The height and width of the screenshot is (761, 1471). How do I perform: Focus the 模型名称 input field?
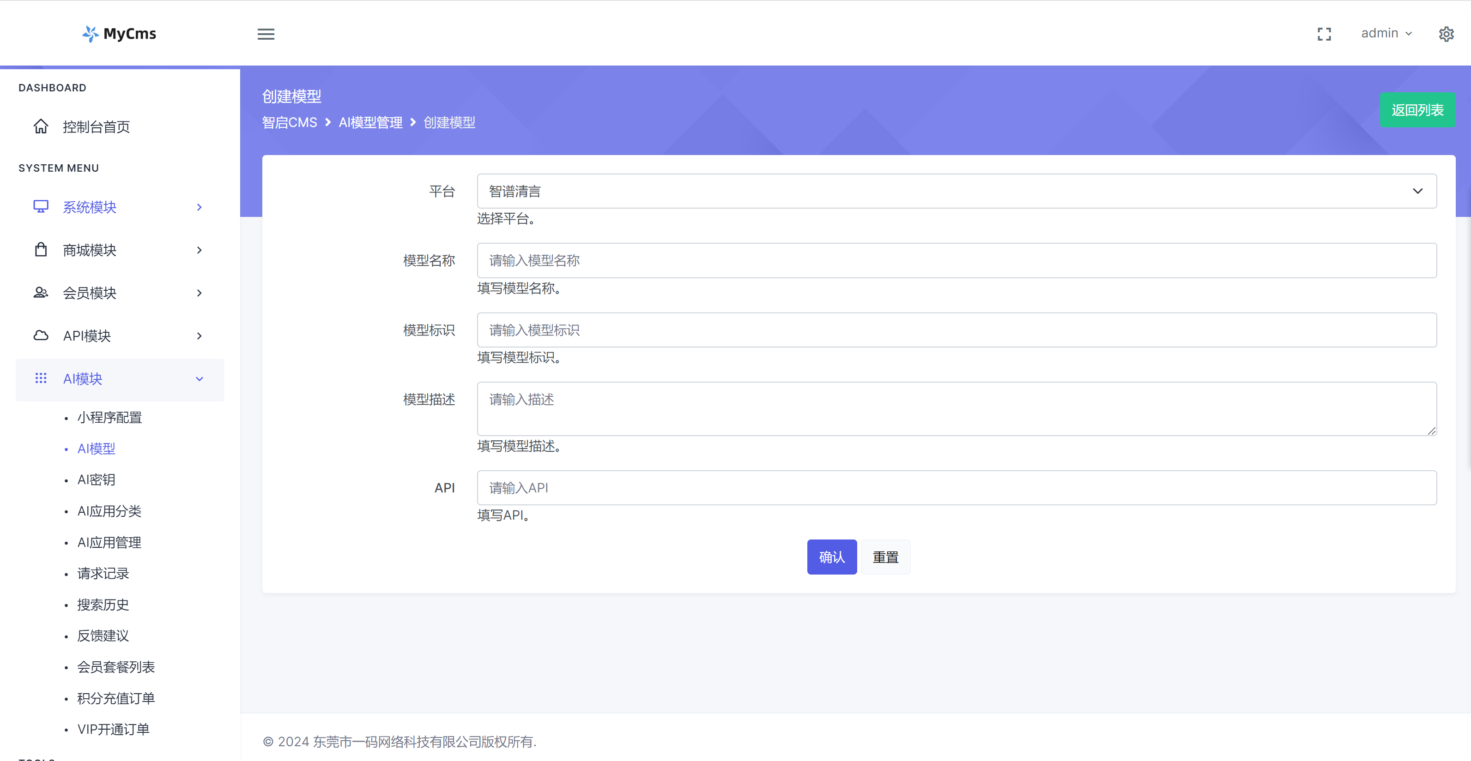pos(956,261)
